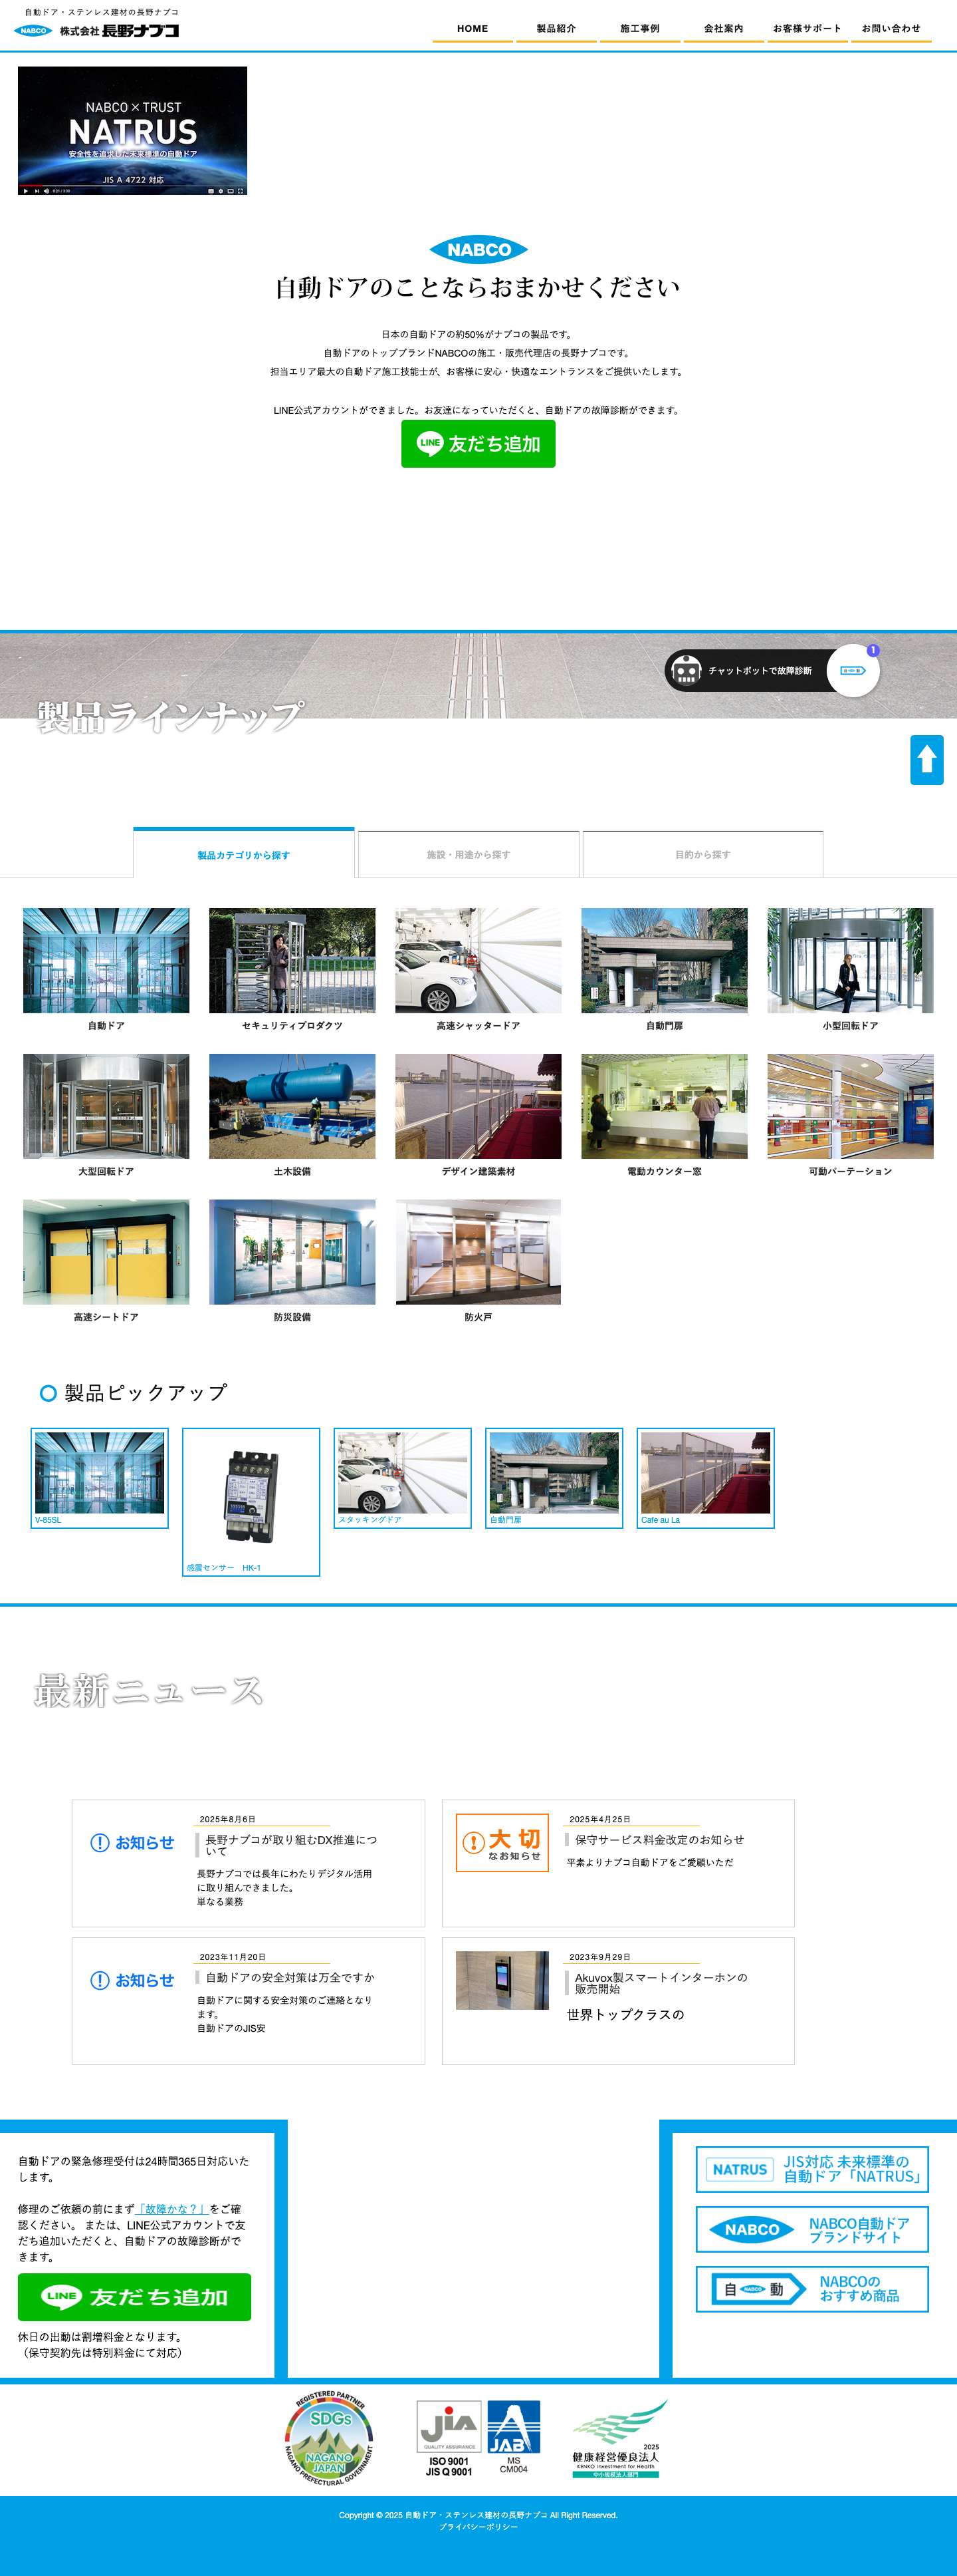This screenshot has height=2576, width=957.
Task: Open the 感震センサー HK-1 pickup card
Action: point(251,1502)
